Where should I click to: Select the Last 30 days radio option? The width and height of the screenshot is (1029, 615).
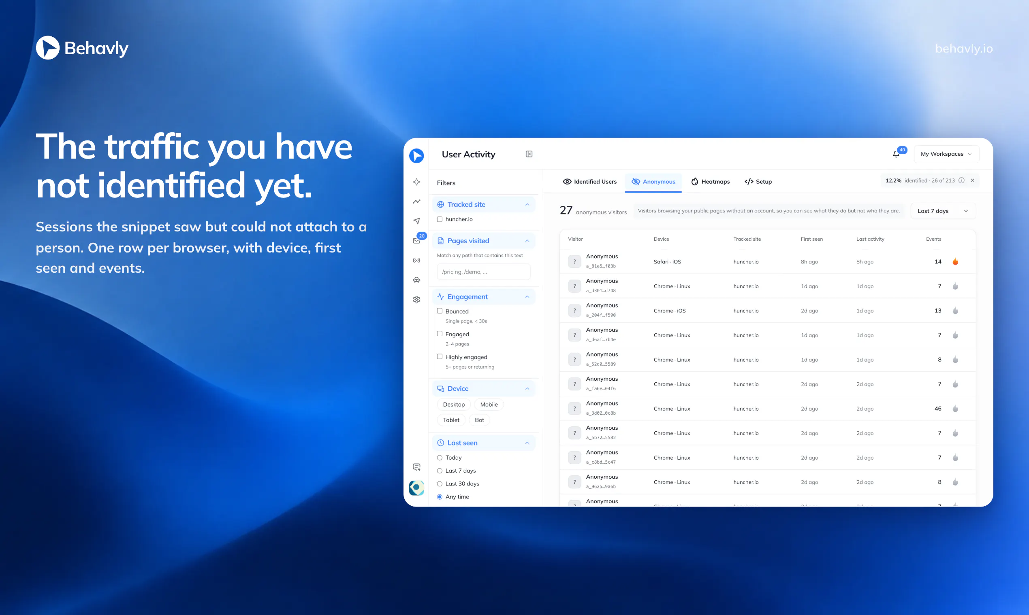(440, 484)
